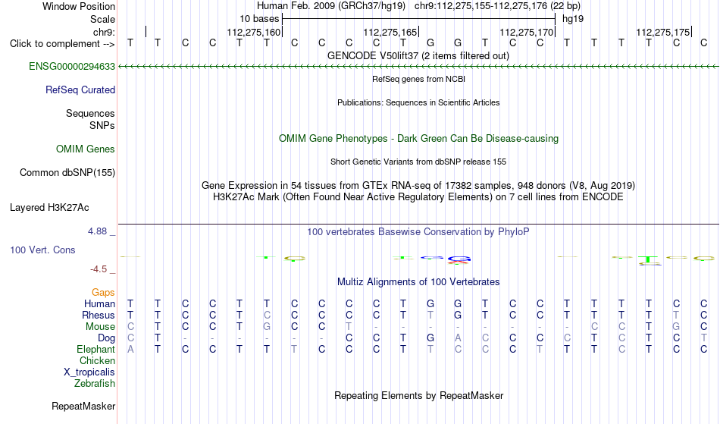
Task: Open RefSeq Curated track settings label
Action: tap(80, 90)
